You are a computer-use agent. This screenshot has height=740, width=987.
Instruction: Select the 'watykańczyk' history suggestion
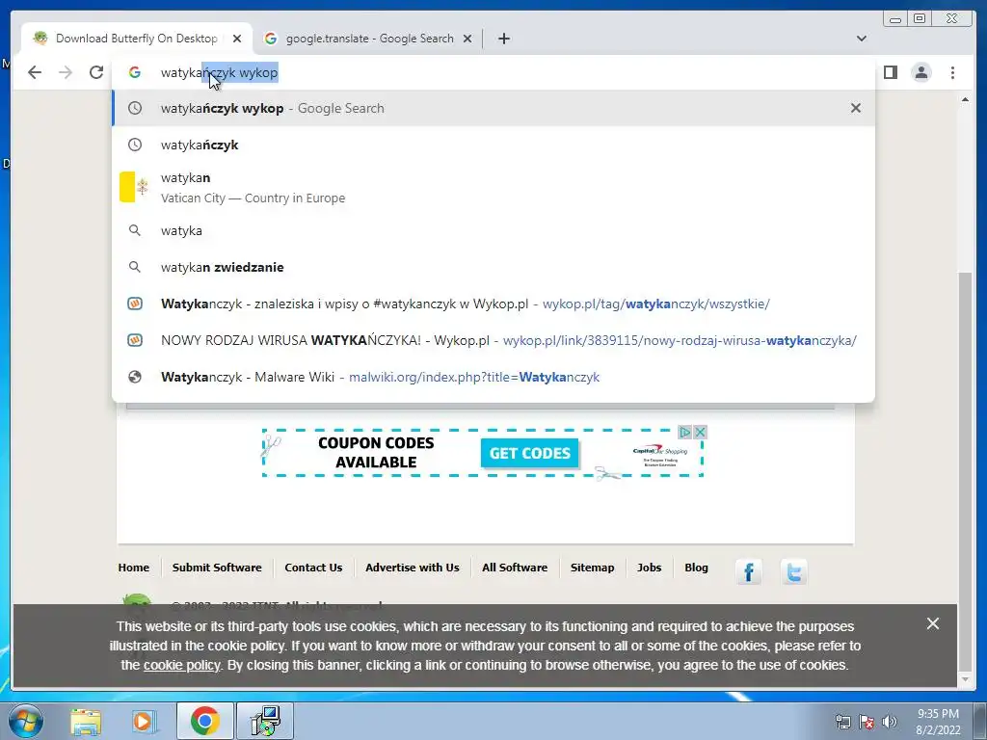pyautogui.click(x=493, y=145)
